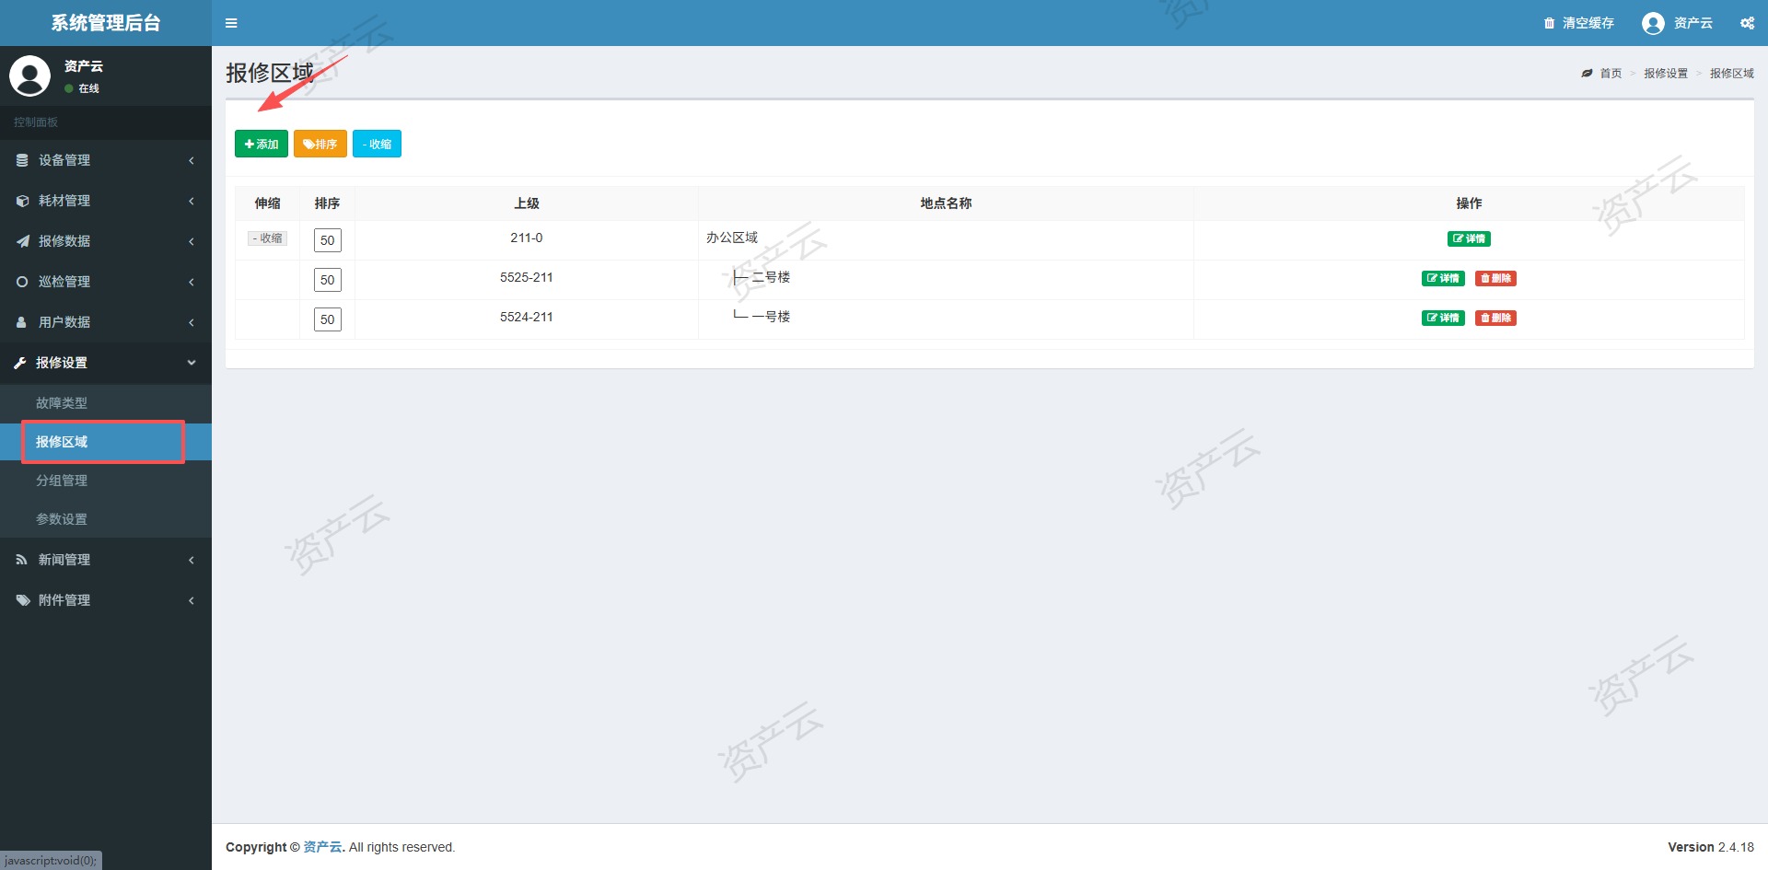Click the leaf icon in the breadcrumb

tap(1587, 74)
